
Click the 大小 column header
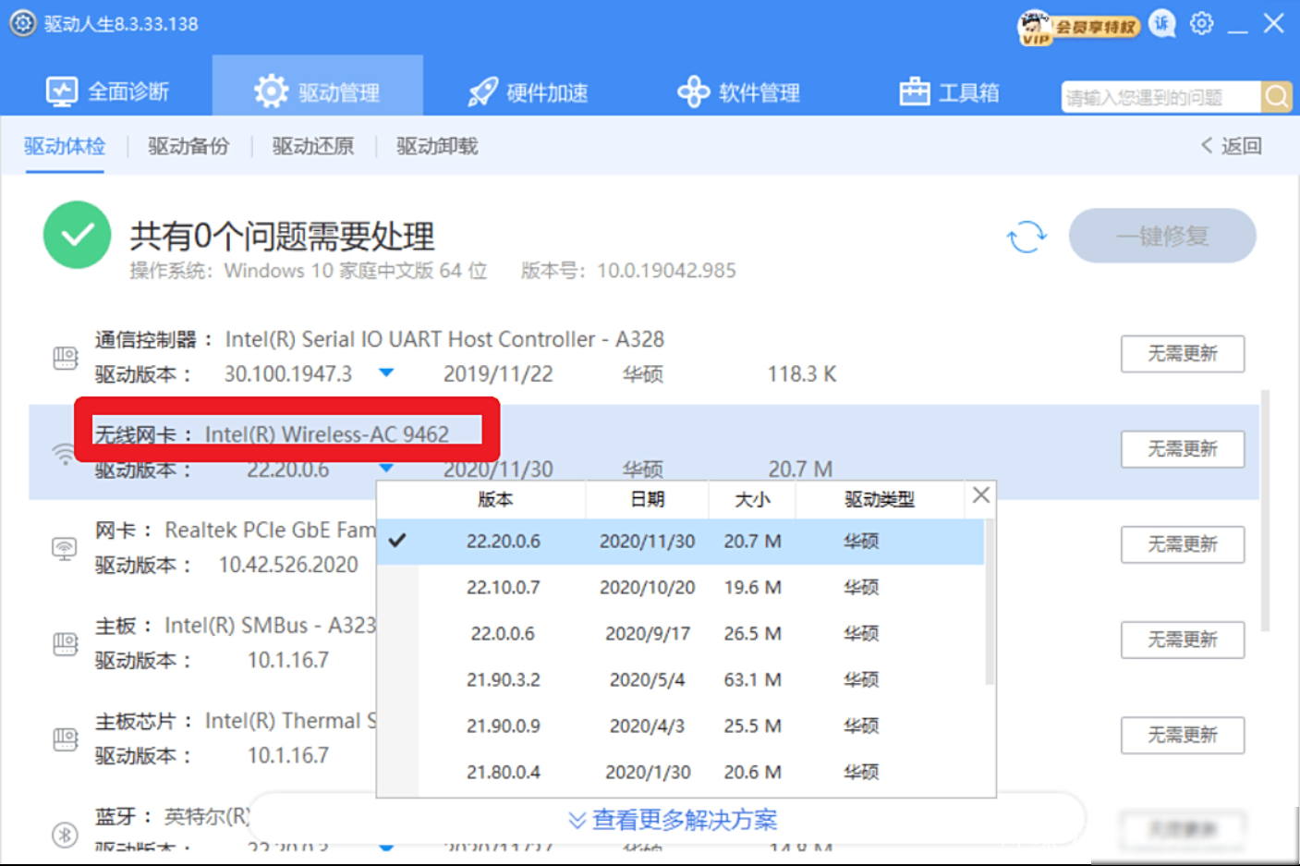point(752,500)
